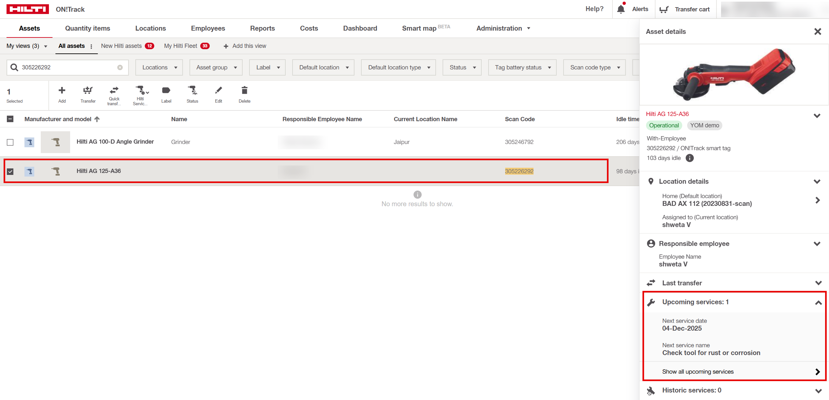Image resolution: width=829 pixels, height=400 pixels.
Task: Check the Hilti AG 100-D Angle Grinder row
Action: pos(10,142)
